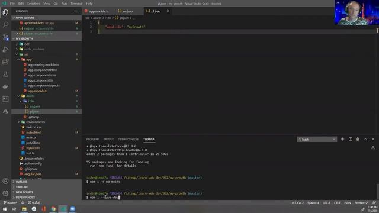Collapse the i18n folder
The width and height of the screenshot is (379, 213).
pos(31,101)
